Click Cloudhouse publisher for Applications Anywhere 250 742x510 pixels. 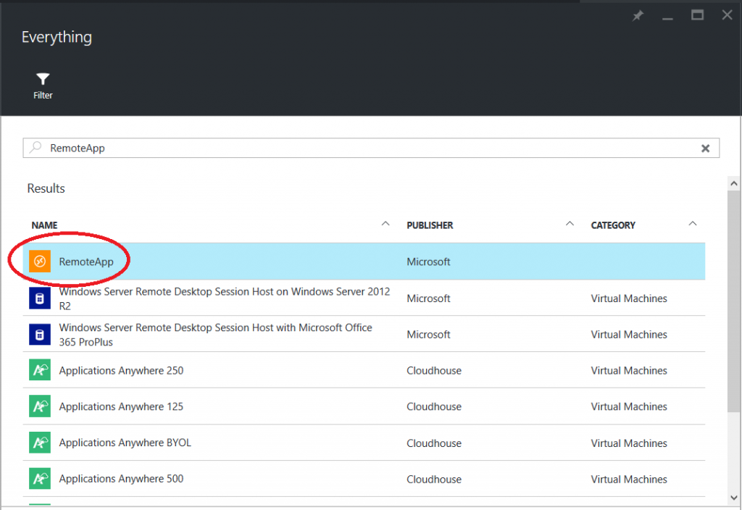click(434, 370)
